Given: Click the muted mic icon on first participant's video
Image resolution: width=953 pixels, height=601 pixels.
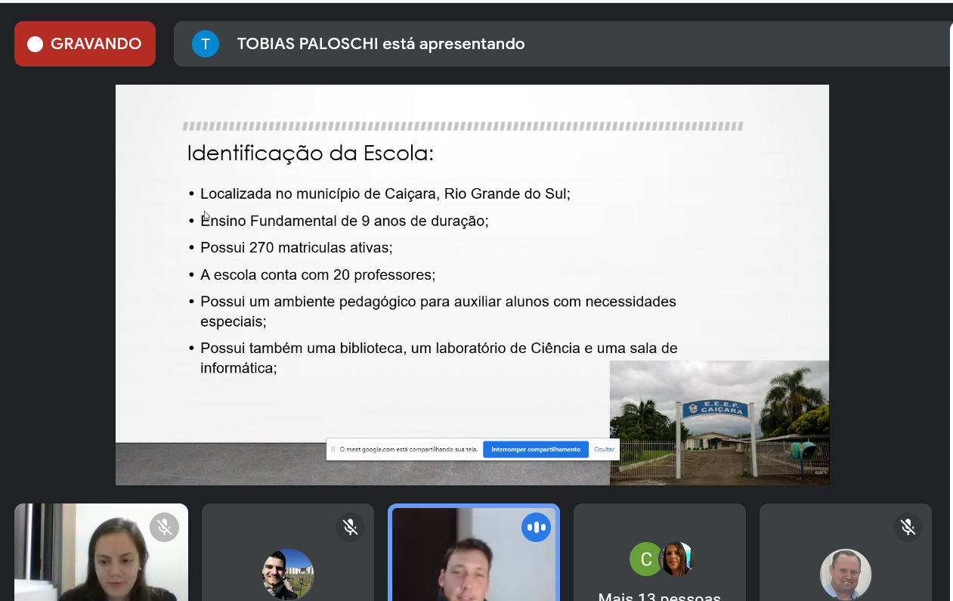Looking at the screenshot, I should point(164,527).
